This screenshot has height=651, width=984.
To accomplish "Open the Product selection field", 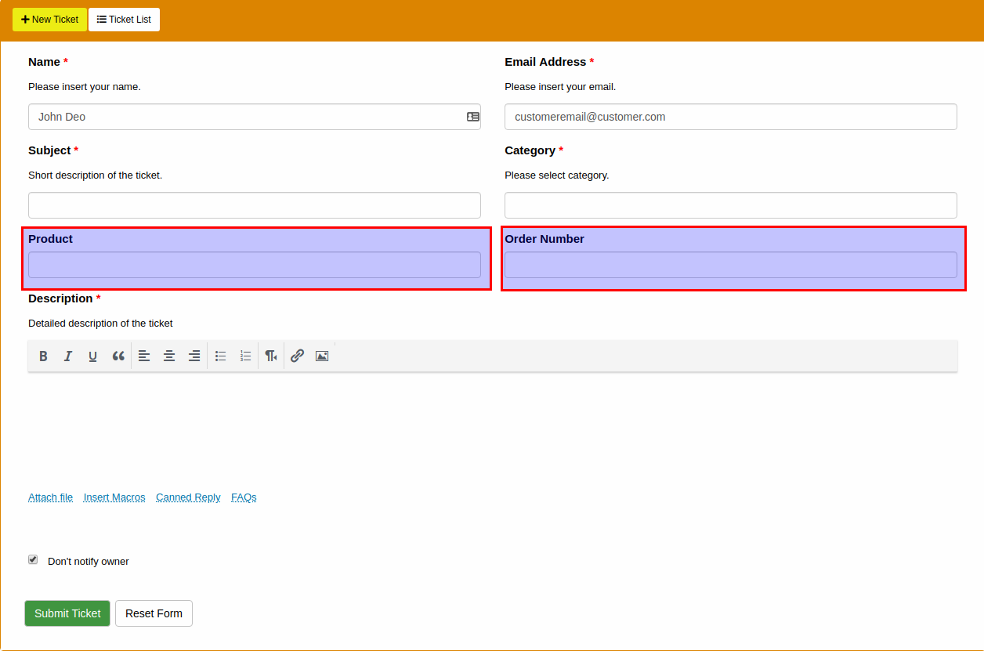I will pos(254,265).
